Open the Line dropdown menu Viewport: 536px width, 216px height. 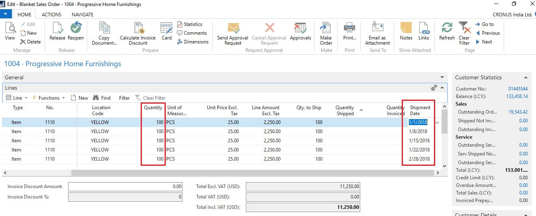click(17, 98)
